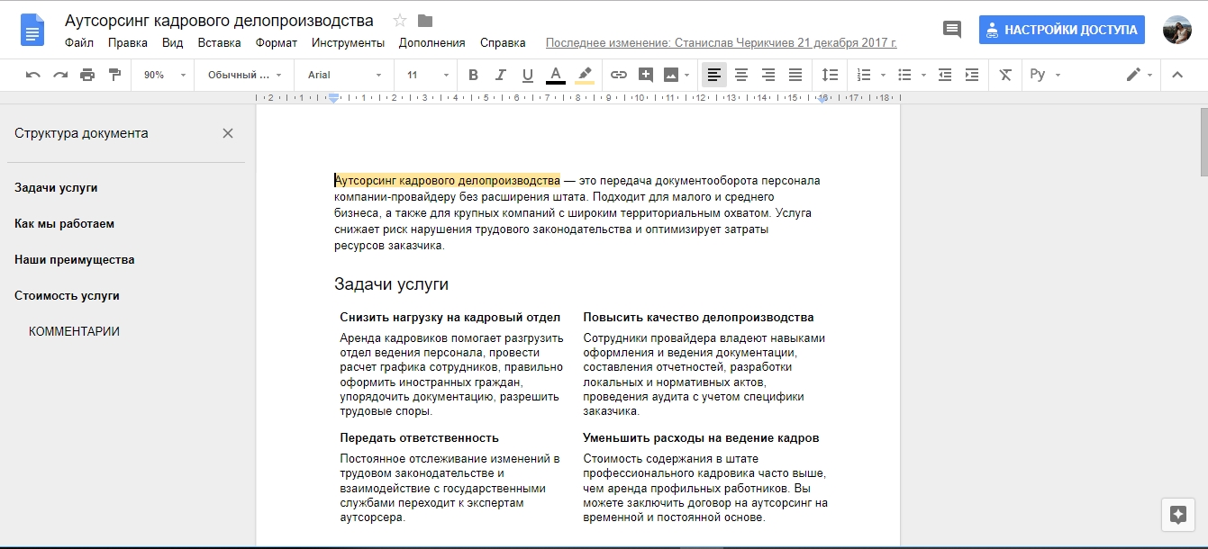Open the Вставка menu
The image size is (1208, 549).
point(219,42)
